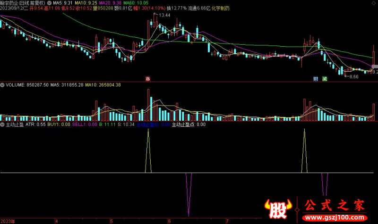Expand the VOLUME panel dropdown arrow
Viewport: 378px width, 224px height.
[2, 85]
